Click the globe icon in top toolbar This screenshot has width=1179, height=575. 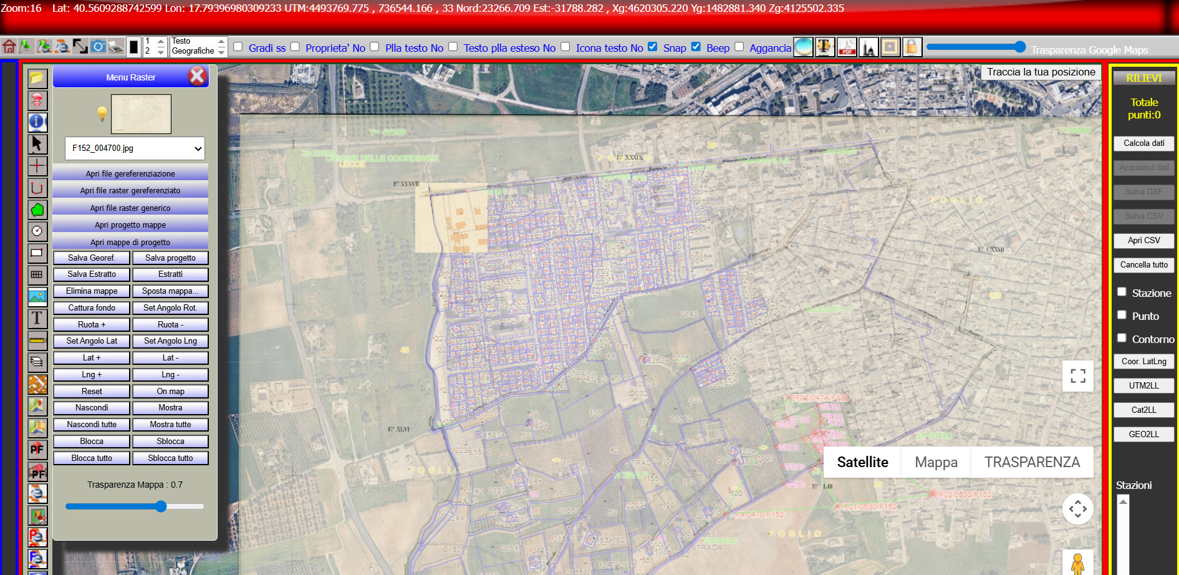click(x=804, y=47)
